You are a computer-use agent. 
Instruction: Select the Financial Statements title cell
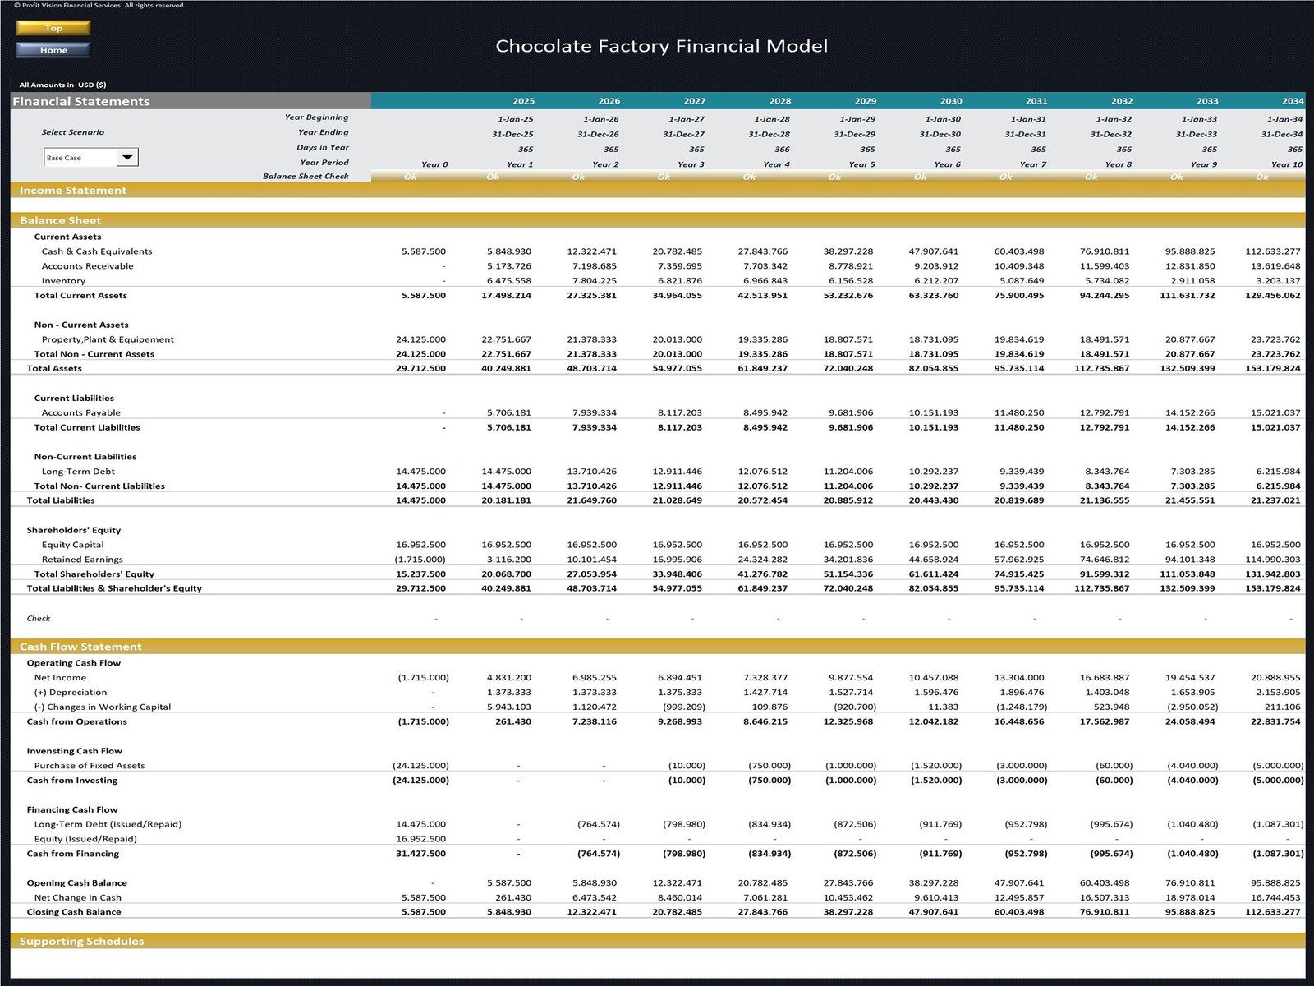coord(81,101)
